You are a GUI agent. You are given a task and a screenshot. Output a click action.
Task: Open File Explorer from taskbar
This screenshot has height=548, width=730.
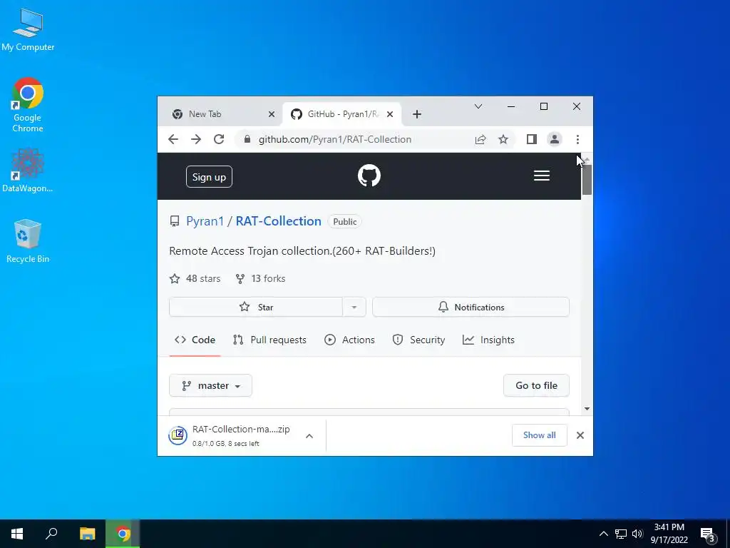pyautogui.click(x=87, y=534)
